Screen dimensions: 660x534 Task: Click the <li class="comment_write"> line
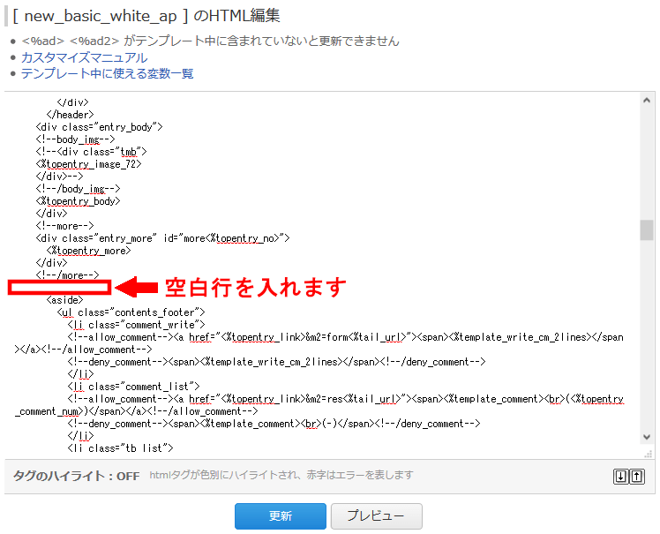pyautogui.click(x=136, y=325)
